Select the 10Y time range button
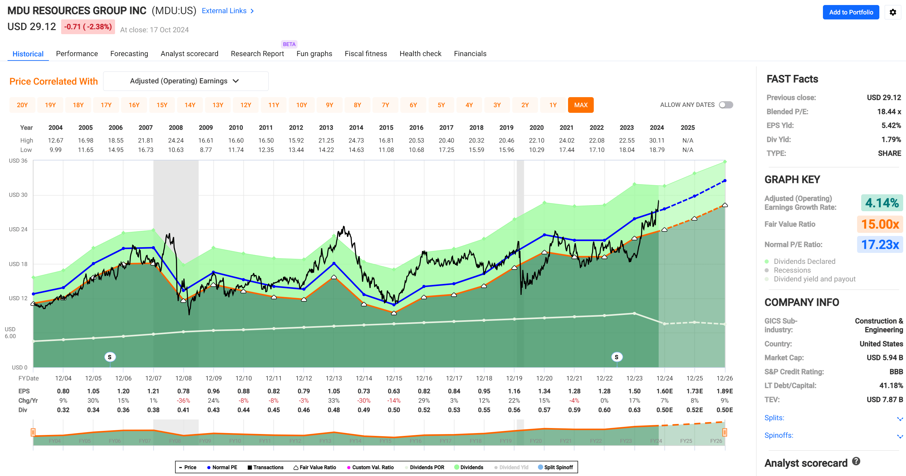Screen dimensions: 906x476 (x=301, y=105)
